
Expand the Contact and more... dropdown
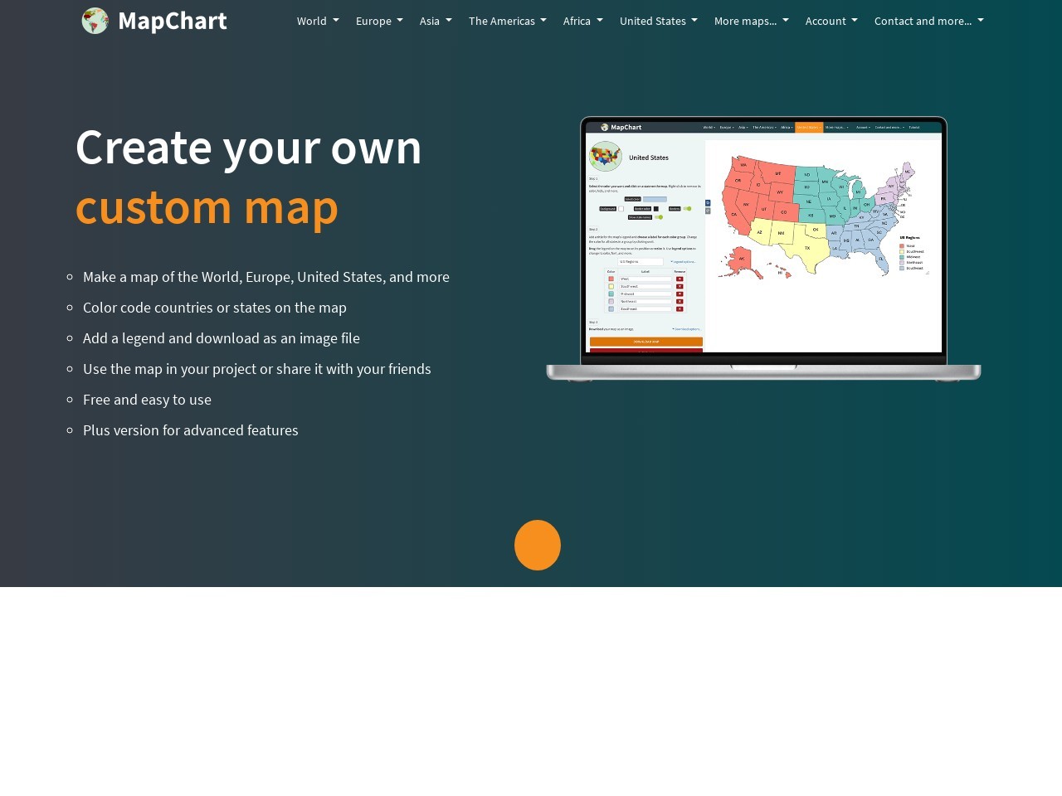(928, 21)
